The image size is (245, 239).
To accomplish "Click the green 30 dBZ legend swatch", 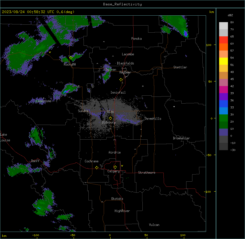I will point(223,118).
